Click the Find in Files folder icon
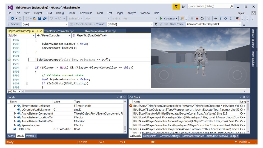This screenshot has width=263, height=148. coord(182,18)
